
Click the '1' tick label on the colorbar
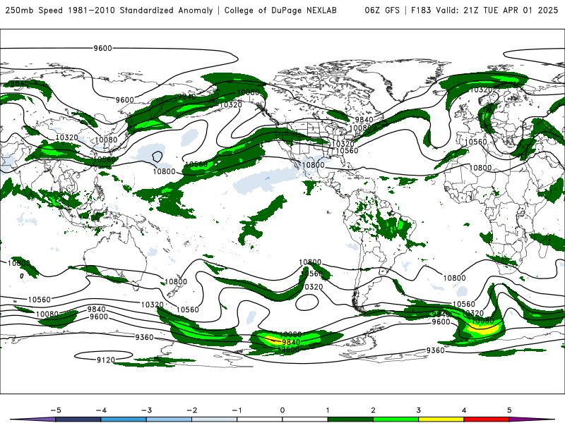pos(328,410)
